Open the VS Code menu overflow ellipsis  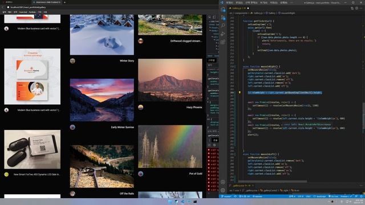point(291,2)
